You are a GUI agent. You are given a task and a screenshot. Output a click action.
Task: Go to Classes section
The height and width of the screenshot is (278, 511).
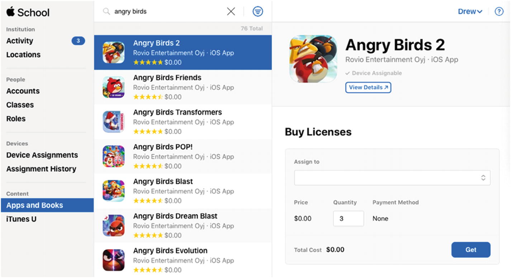[x=20, y=105]
